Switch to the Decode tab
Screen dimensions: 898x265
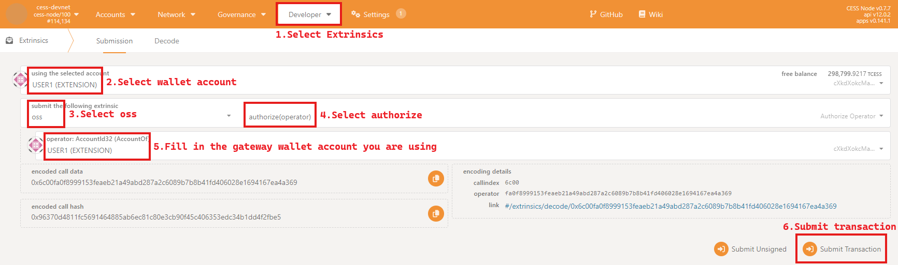(167, 41)
